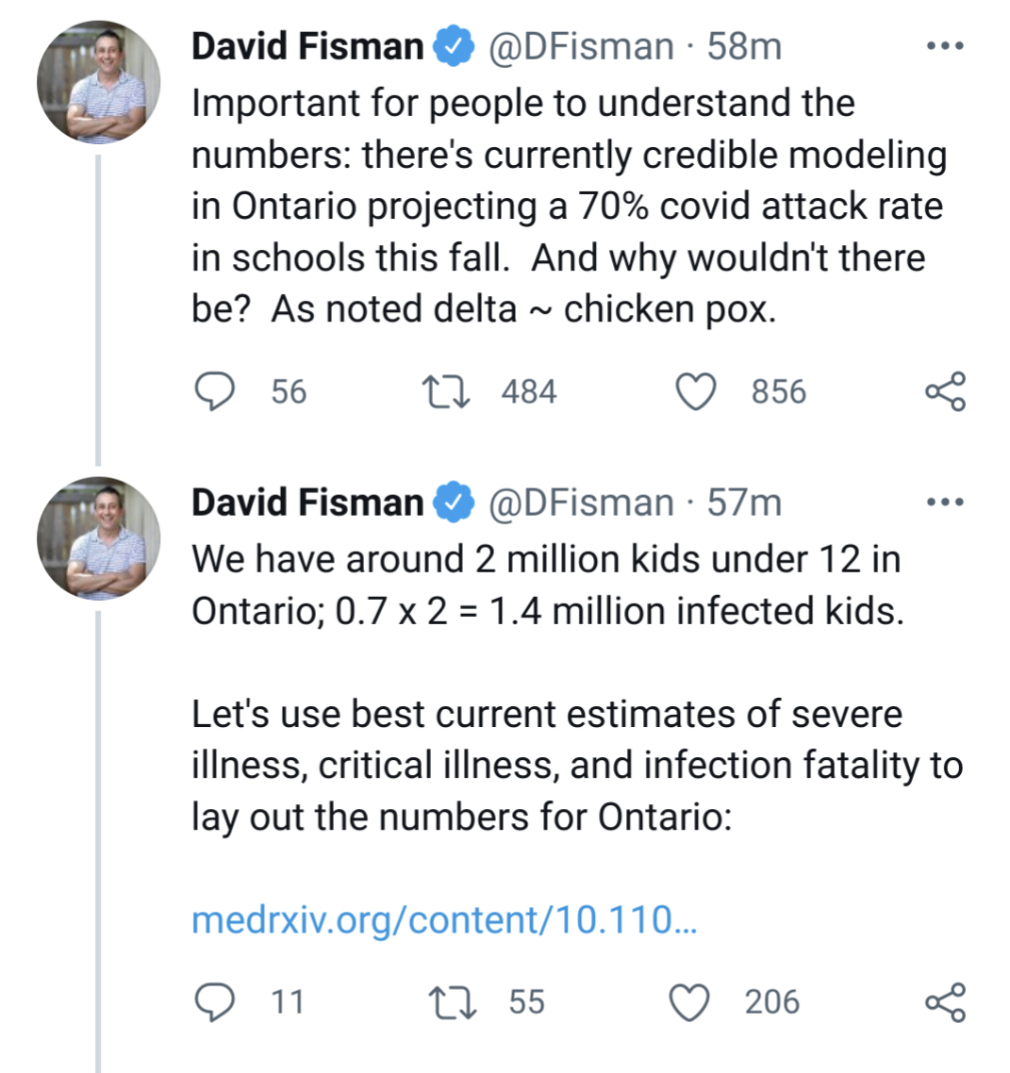1010x1073 pixels.
Task: Open the medrxiv.org content link
Action: [x=443, y=919]
